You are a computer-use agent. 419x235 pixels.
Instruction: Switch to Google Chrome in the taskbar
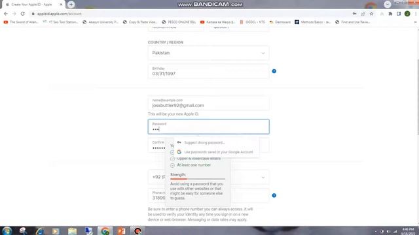pyautogui.click(x=105, y=231)
